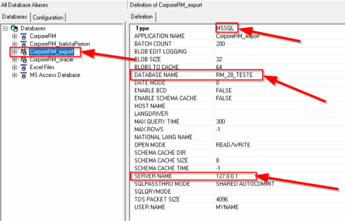Expand the Excel Files node
This screenshot has width=345, height=221.
pyautogui.click(x=15, y=67)
